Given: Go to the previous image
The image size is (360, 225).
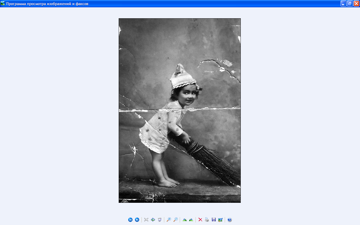Looking at the screenshot, I should pos(130,220).
